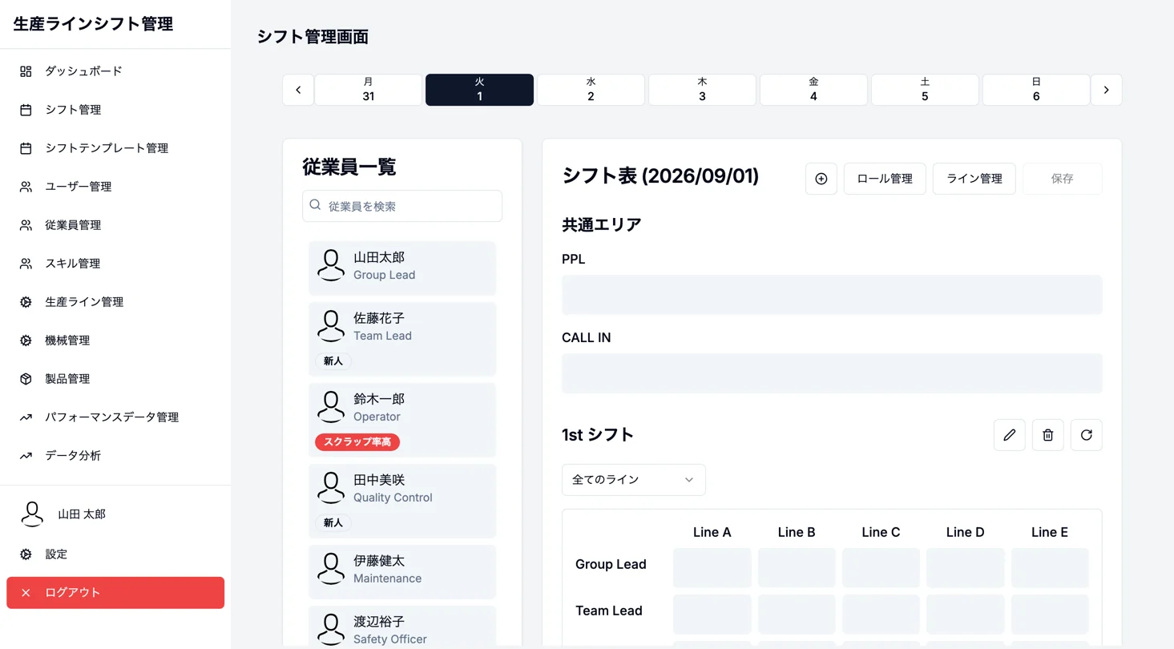Click users icon beside 従業員管理
The height and width of the screenshot is (649, 1174).
tap(26, 225)
